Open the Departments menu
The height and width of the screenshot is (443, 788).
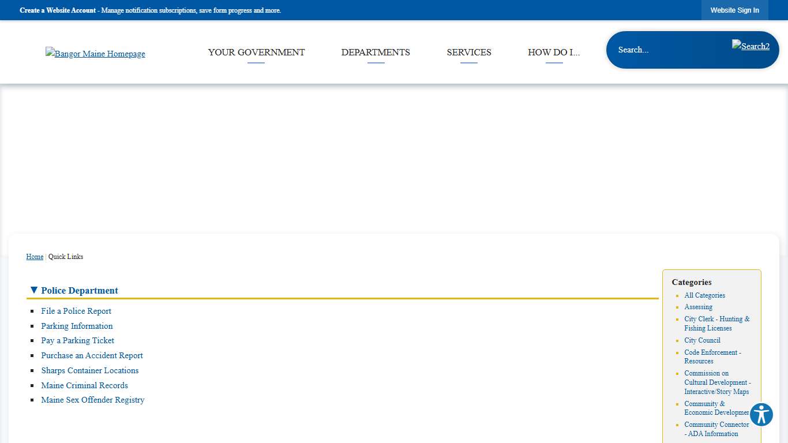tap(376, 52)
